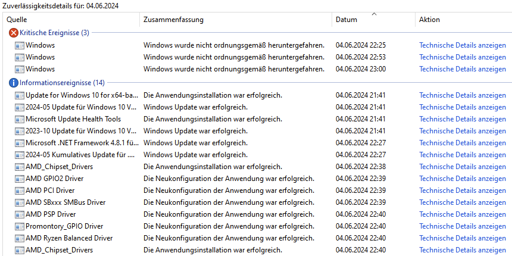The width and height of the screenshot is (512, 256).
Task: Collapse the Kritische Ereignisse (3) group
Action: pos(54,33)
